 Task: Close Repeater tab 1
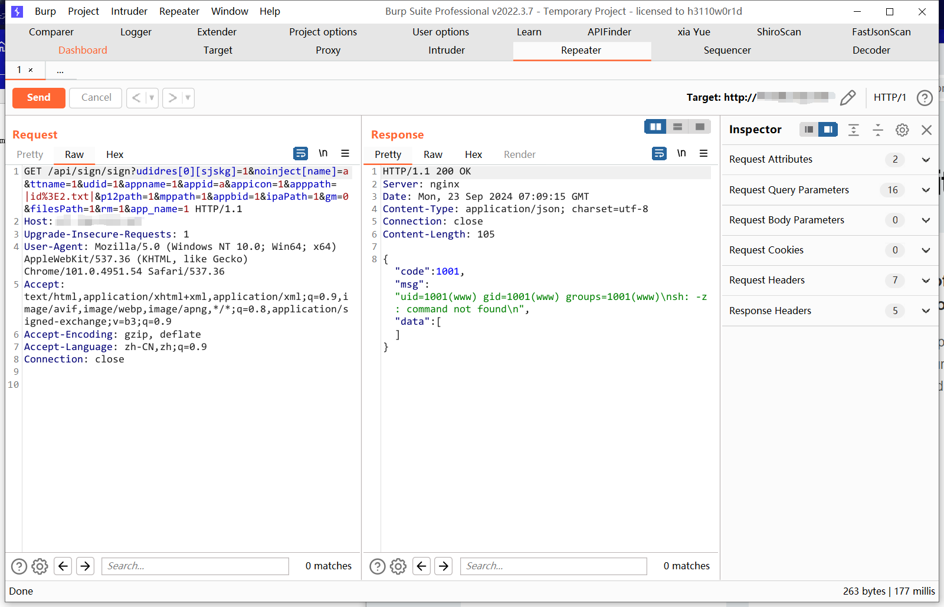coord(31,70)
